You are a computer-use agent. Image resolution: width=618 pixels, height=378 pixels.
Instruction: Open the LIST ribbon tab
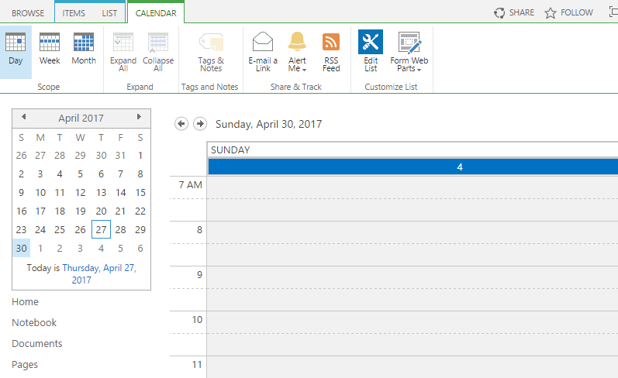coord(109,13)
